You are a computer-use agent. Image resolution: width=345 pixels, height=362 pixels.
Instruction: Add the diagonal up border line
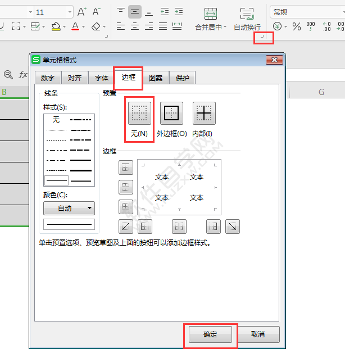point(126,227)
